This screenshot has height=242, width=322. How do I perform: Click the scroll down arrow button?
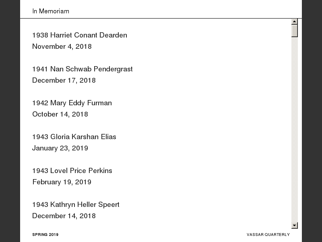tap(295, 225)
